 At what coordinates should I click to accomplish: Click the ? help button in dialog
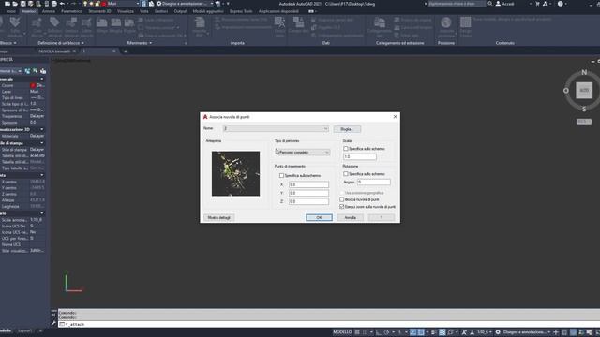pyautogui.click(x=382, y=217)
